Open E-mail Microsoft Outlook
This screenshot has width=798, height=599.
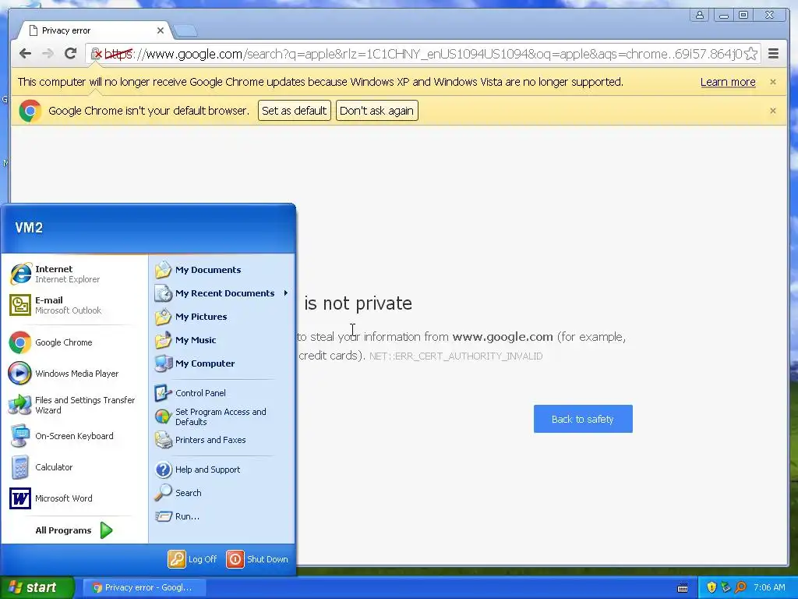click(x=74, y=305)
